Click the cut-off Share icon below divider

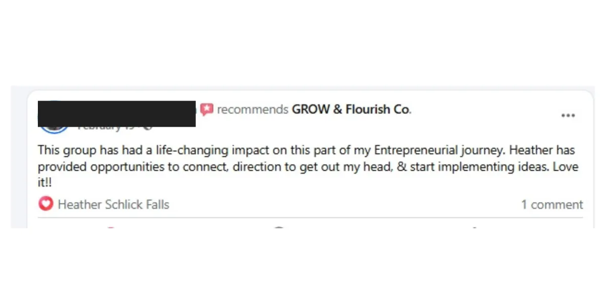pos(474,228)
